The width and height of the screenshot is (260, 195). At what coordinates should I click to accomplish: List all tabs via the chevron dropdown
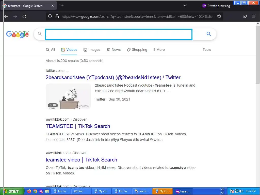(x=185, y=6)
